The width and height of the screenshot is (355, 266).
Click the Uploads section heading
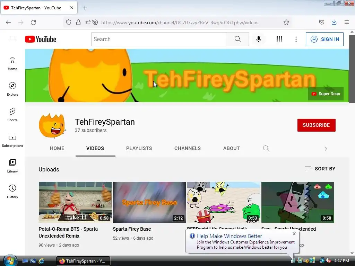tap(49, 169)
